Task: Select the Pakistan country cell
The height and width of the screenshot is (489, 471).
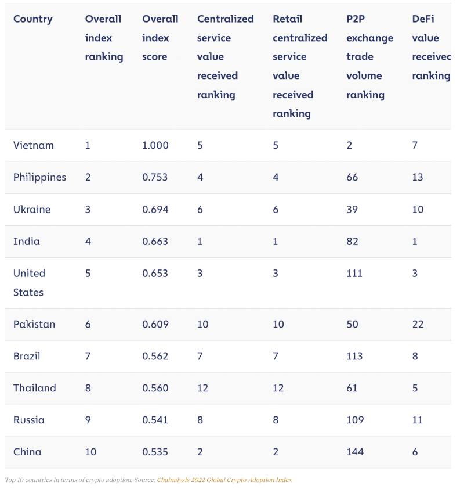Action: click(34, 324)
